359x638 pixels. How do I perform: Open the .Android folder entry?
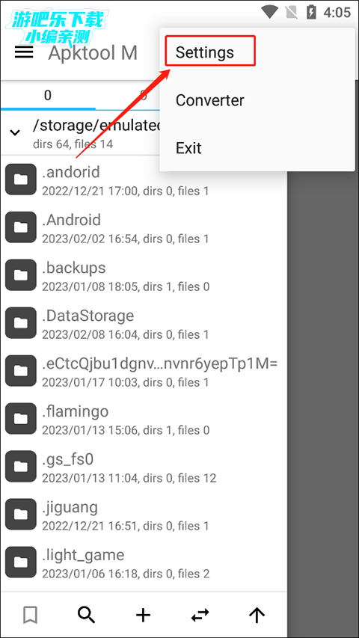144,227
